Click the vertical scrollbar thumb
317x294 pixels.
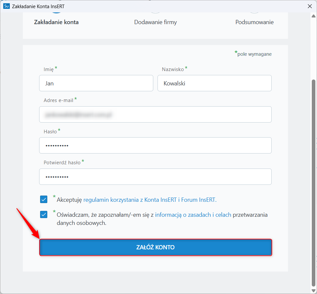tap(314, 183)
